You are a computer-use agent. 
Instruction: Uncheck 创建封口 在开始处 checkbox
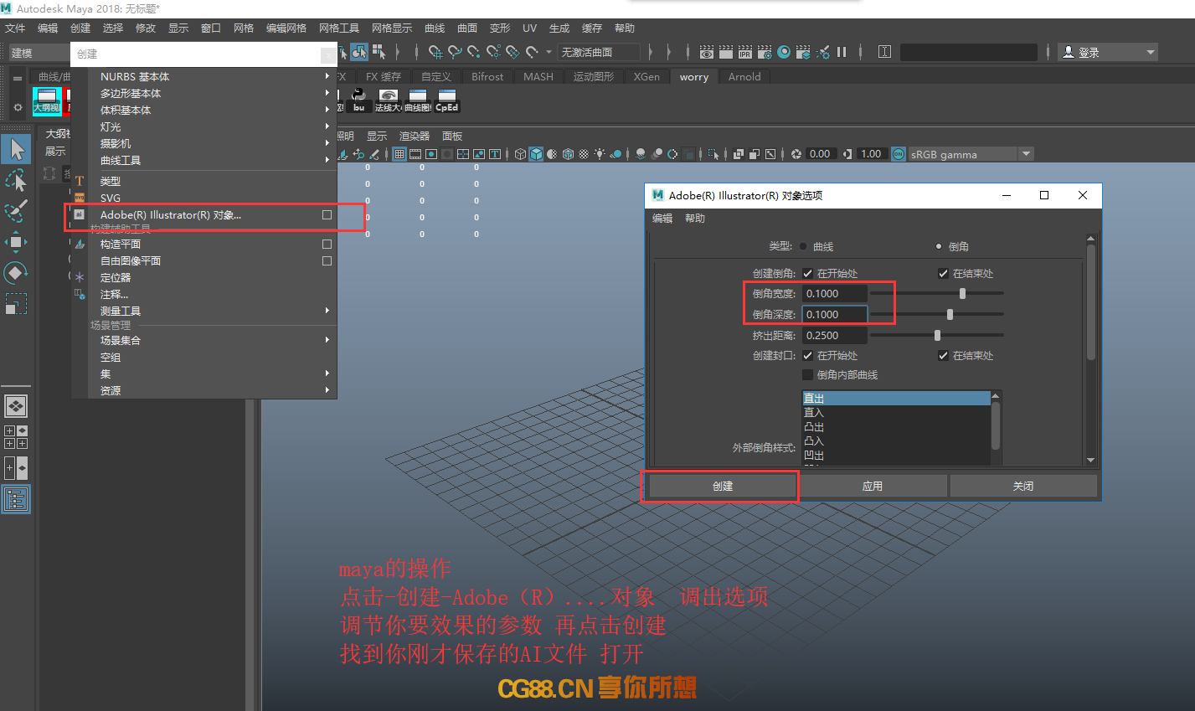pos(808,355)
